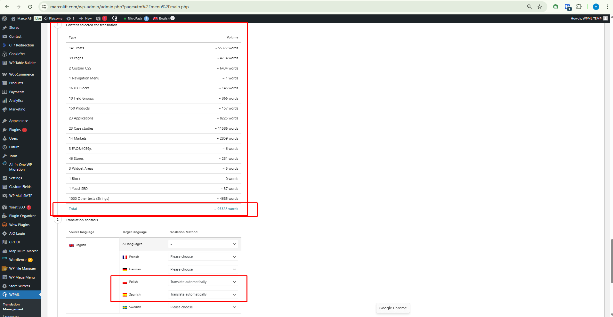
Task: Open the Plugins menu in the sidebar
Action: [15, 130]
